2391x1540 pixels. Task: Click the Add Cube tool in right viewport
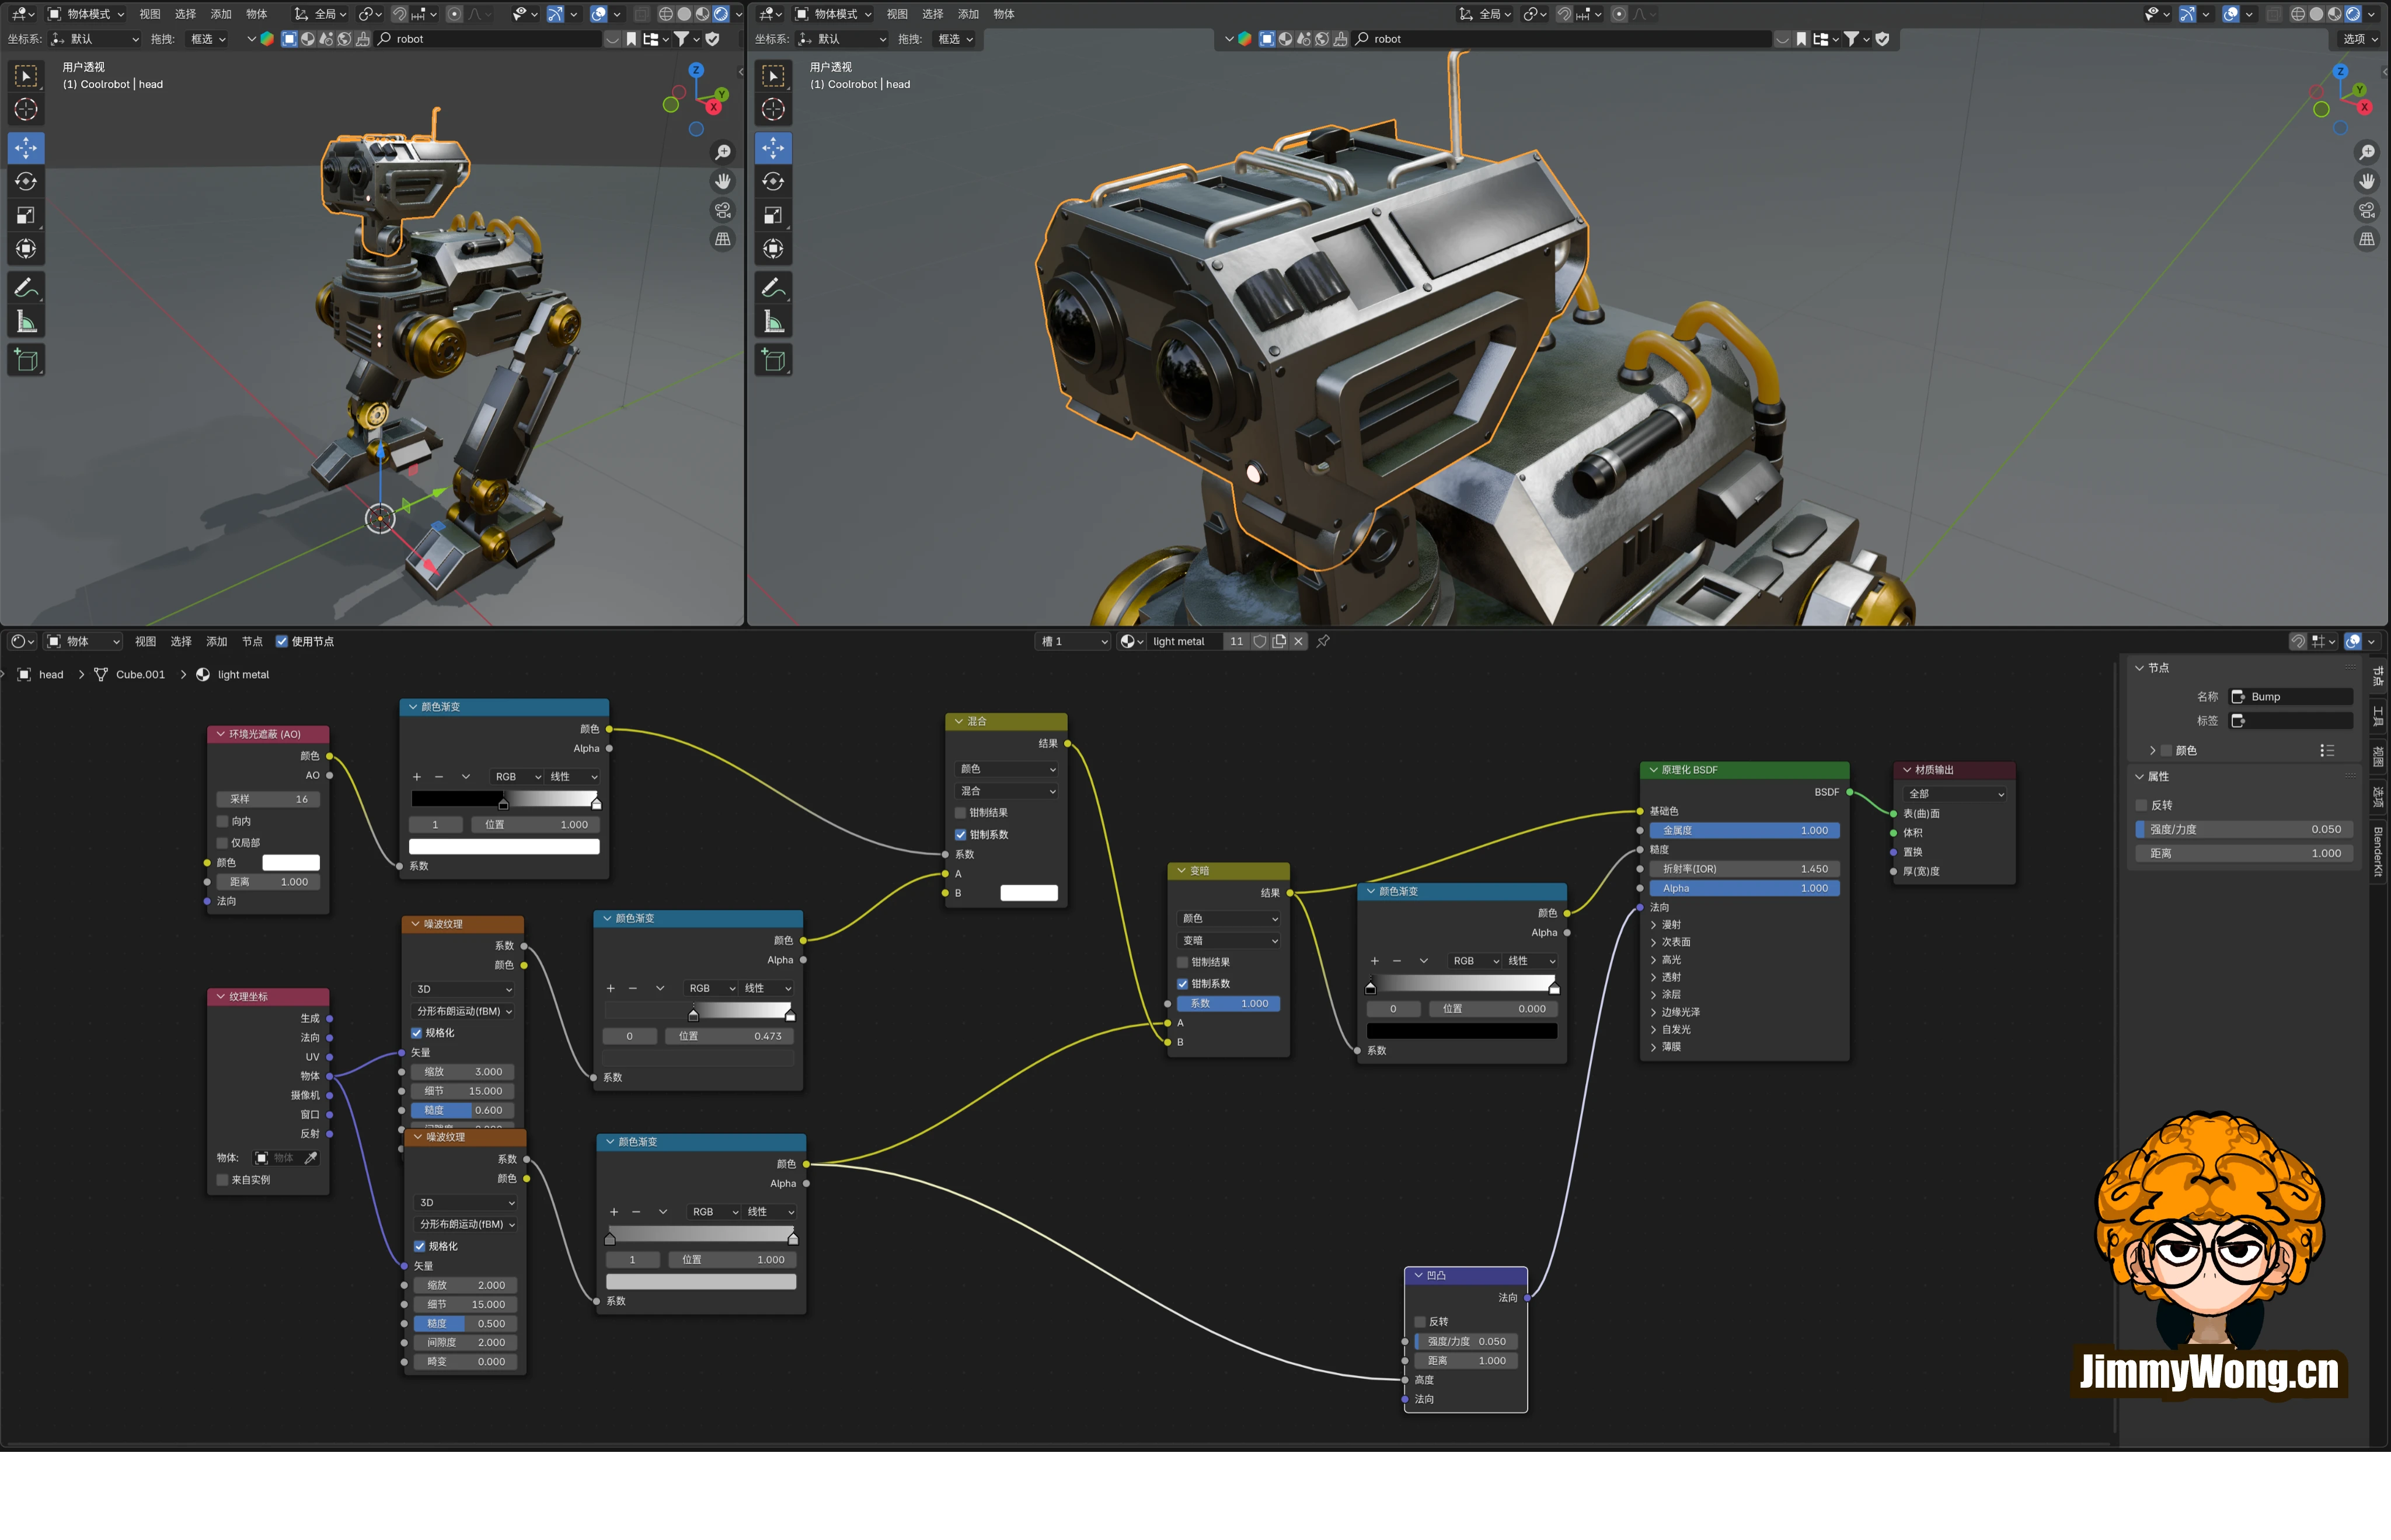(x=773, y=360)
